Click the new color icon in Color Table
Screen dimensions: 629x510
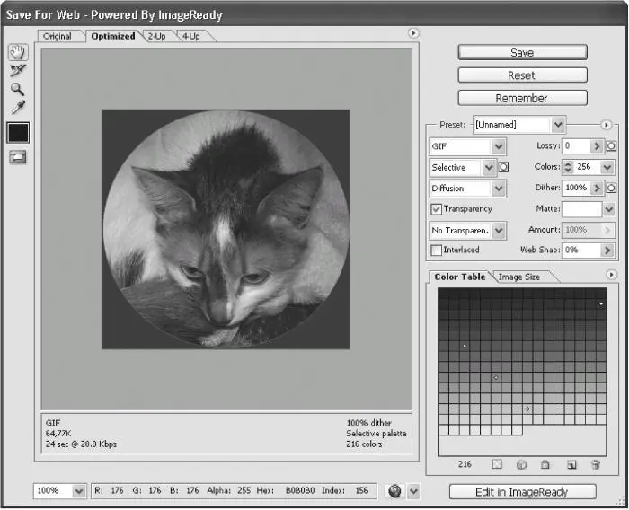coord(571,464)
